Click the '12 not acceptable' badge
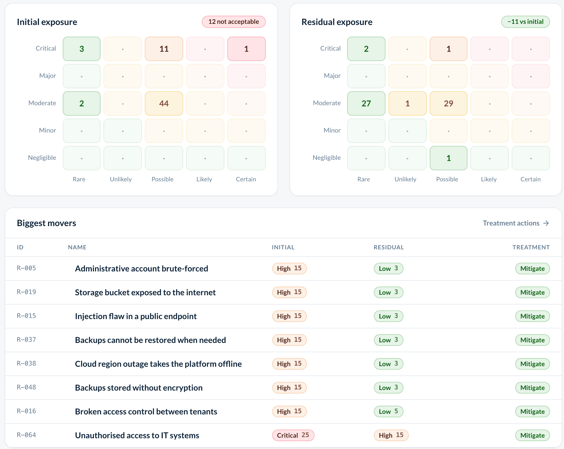Screen dimensions: 564x449 [234, 22]
